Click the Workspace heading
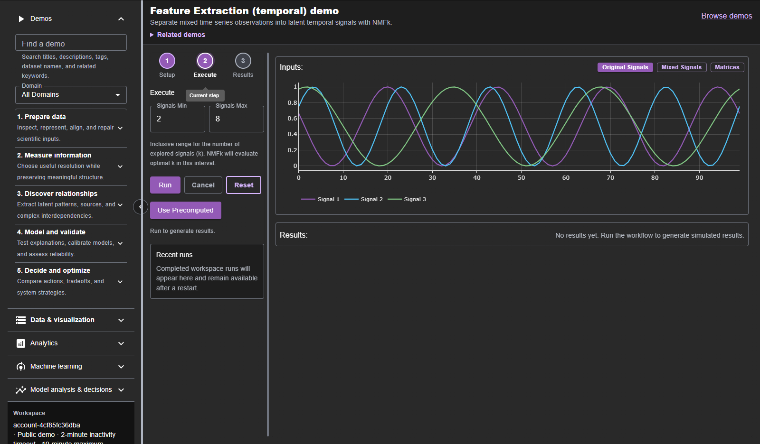 coord(29,413)
